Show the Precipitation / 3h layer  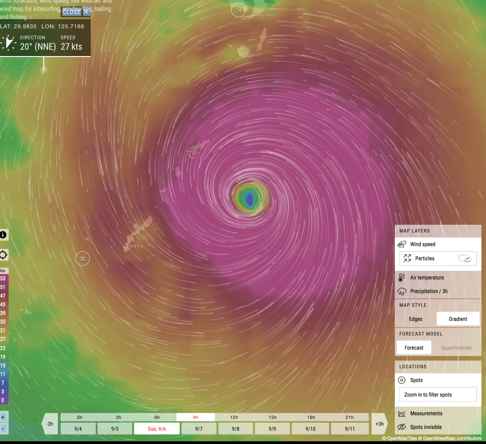tap(429, 291)
